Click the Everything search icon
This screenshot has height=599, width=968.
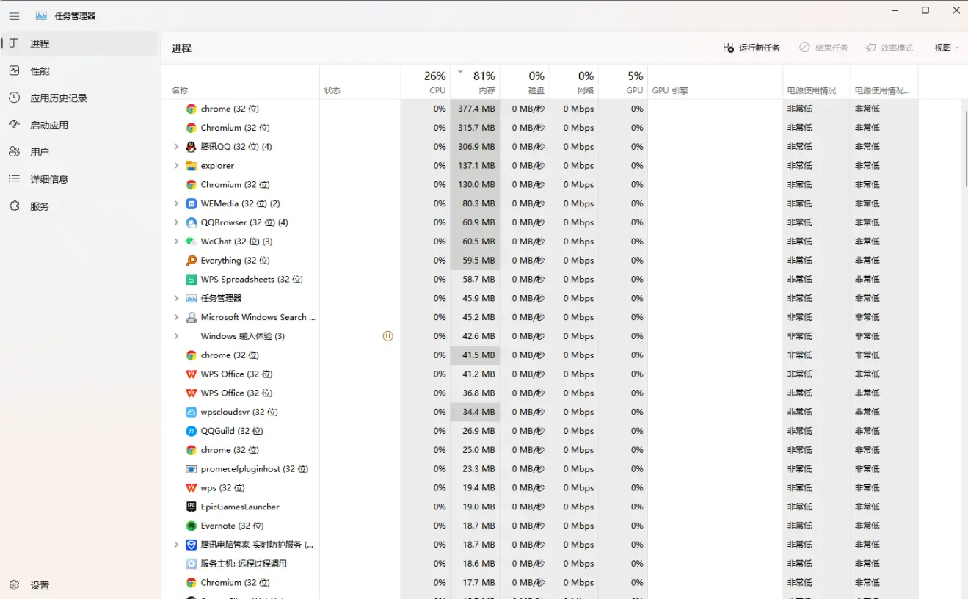tap(191, 261)
